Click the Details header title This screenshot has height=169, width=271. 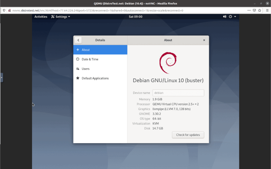(100, 40)
